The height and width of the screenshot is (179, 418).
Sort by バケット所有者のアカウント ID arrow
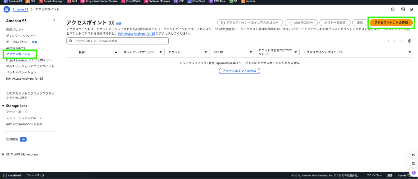click(296, 52)
